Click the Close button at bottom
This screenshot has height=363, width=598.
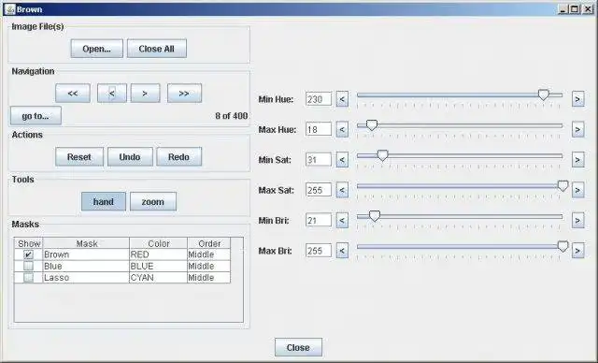tap(298, 347)
